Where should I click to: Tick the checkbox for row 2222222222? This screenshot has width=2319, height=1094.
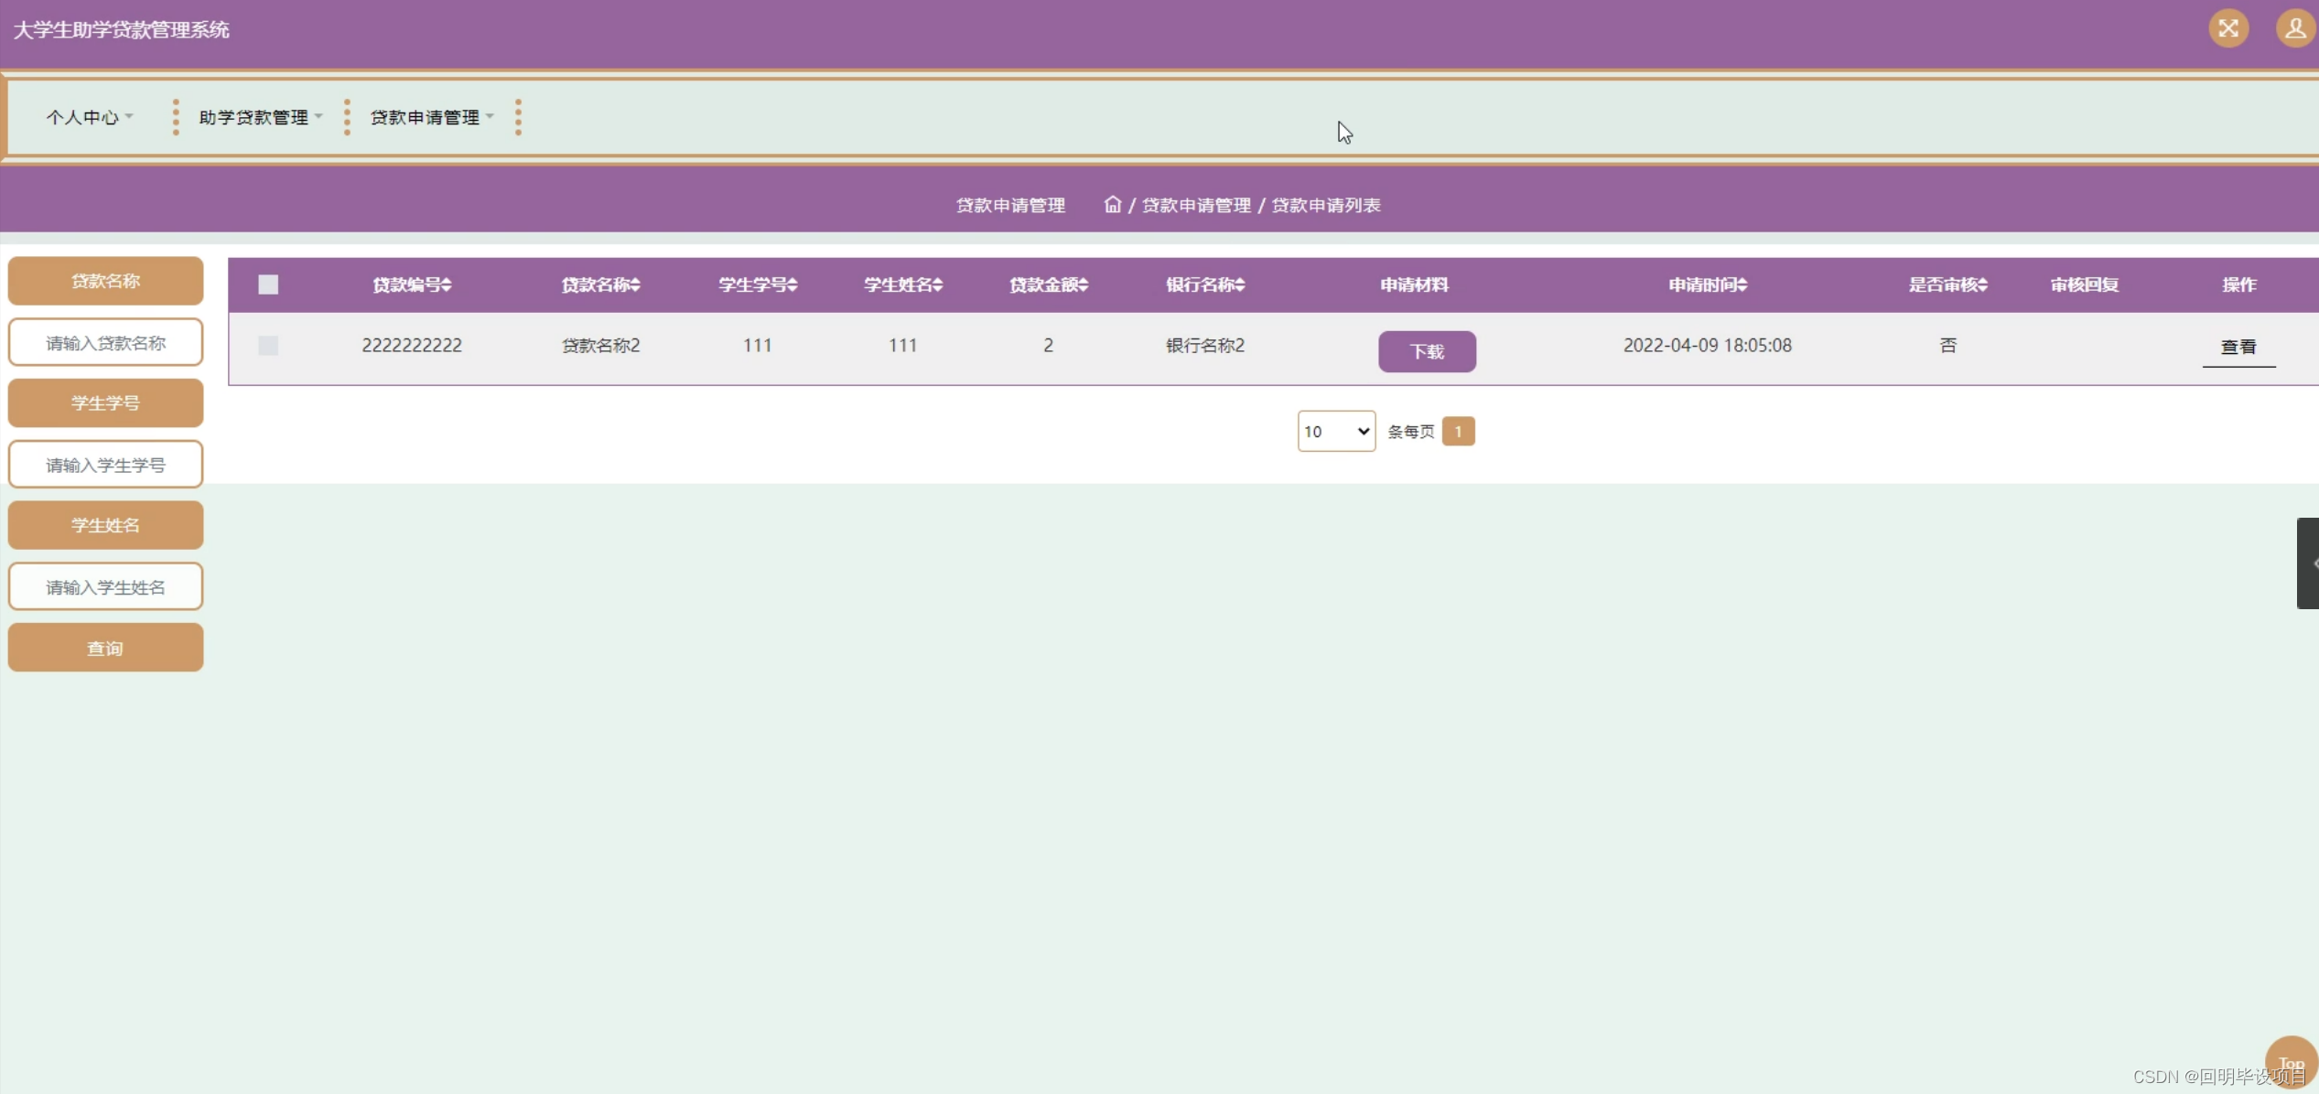pyautogui.click(x=268, y=345)
